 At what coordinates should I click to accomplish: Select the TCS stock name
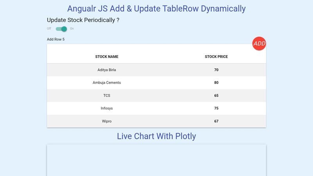107,95
